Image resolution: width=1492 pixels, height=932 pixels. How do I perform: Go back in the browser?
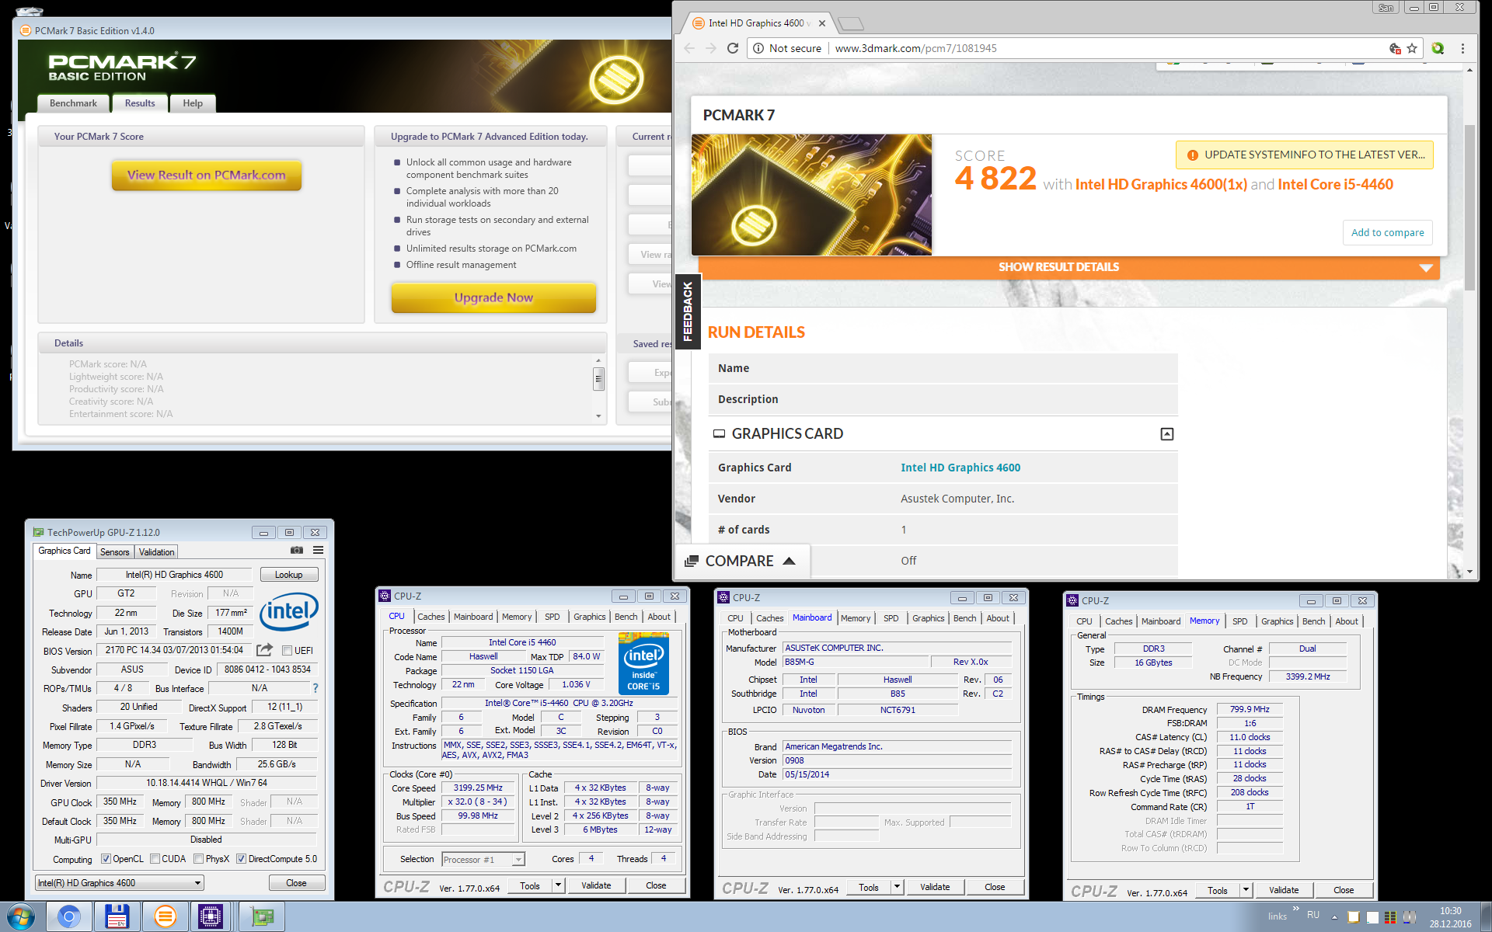[x=689, y=48]
